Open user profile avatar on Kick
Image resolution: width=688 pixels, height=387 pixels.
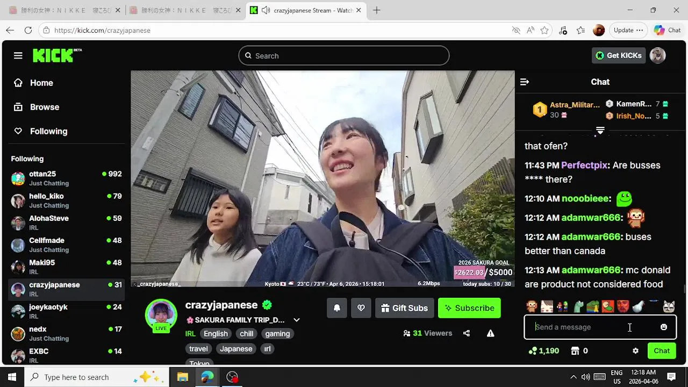(657, 55)
